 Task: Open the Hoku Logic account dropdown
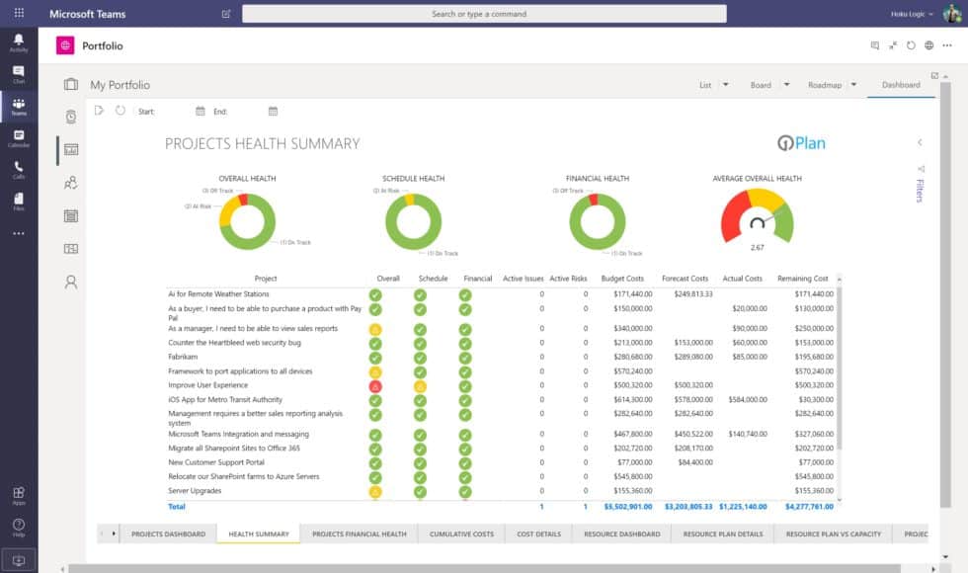click(912, 14)
